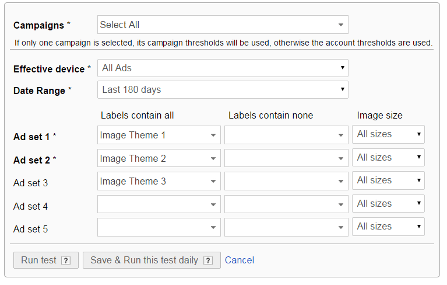Expand the Date Range Last 180 days dropdown

pyautogui.click(x=223, y=90)
